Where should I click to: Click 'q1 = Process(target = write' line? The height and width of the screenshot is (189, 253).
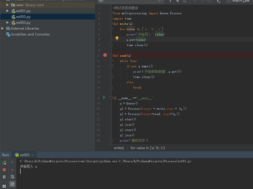coord(153,109)
